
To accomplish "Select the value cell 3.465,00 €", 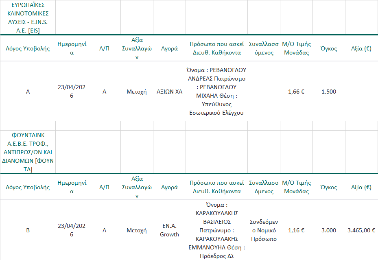I will [x=361, y=230].
